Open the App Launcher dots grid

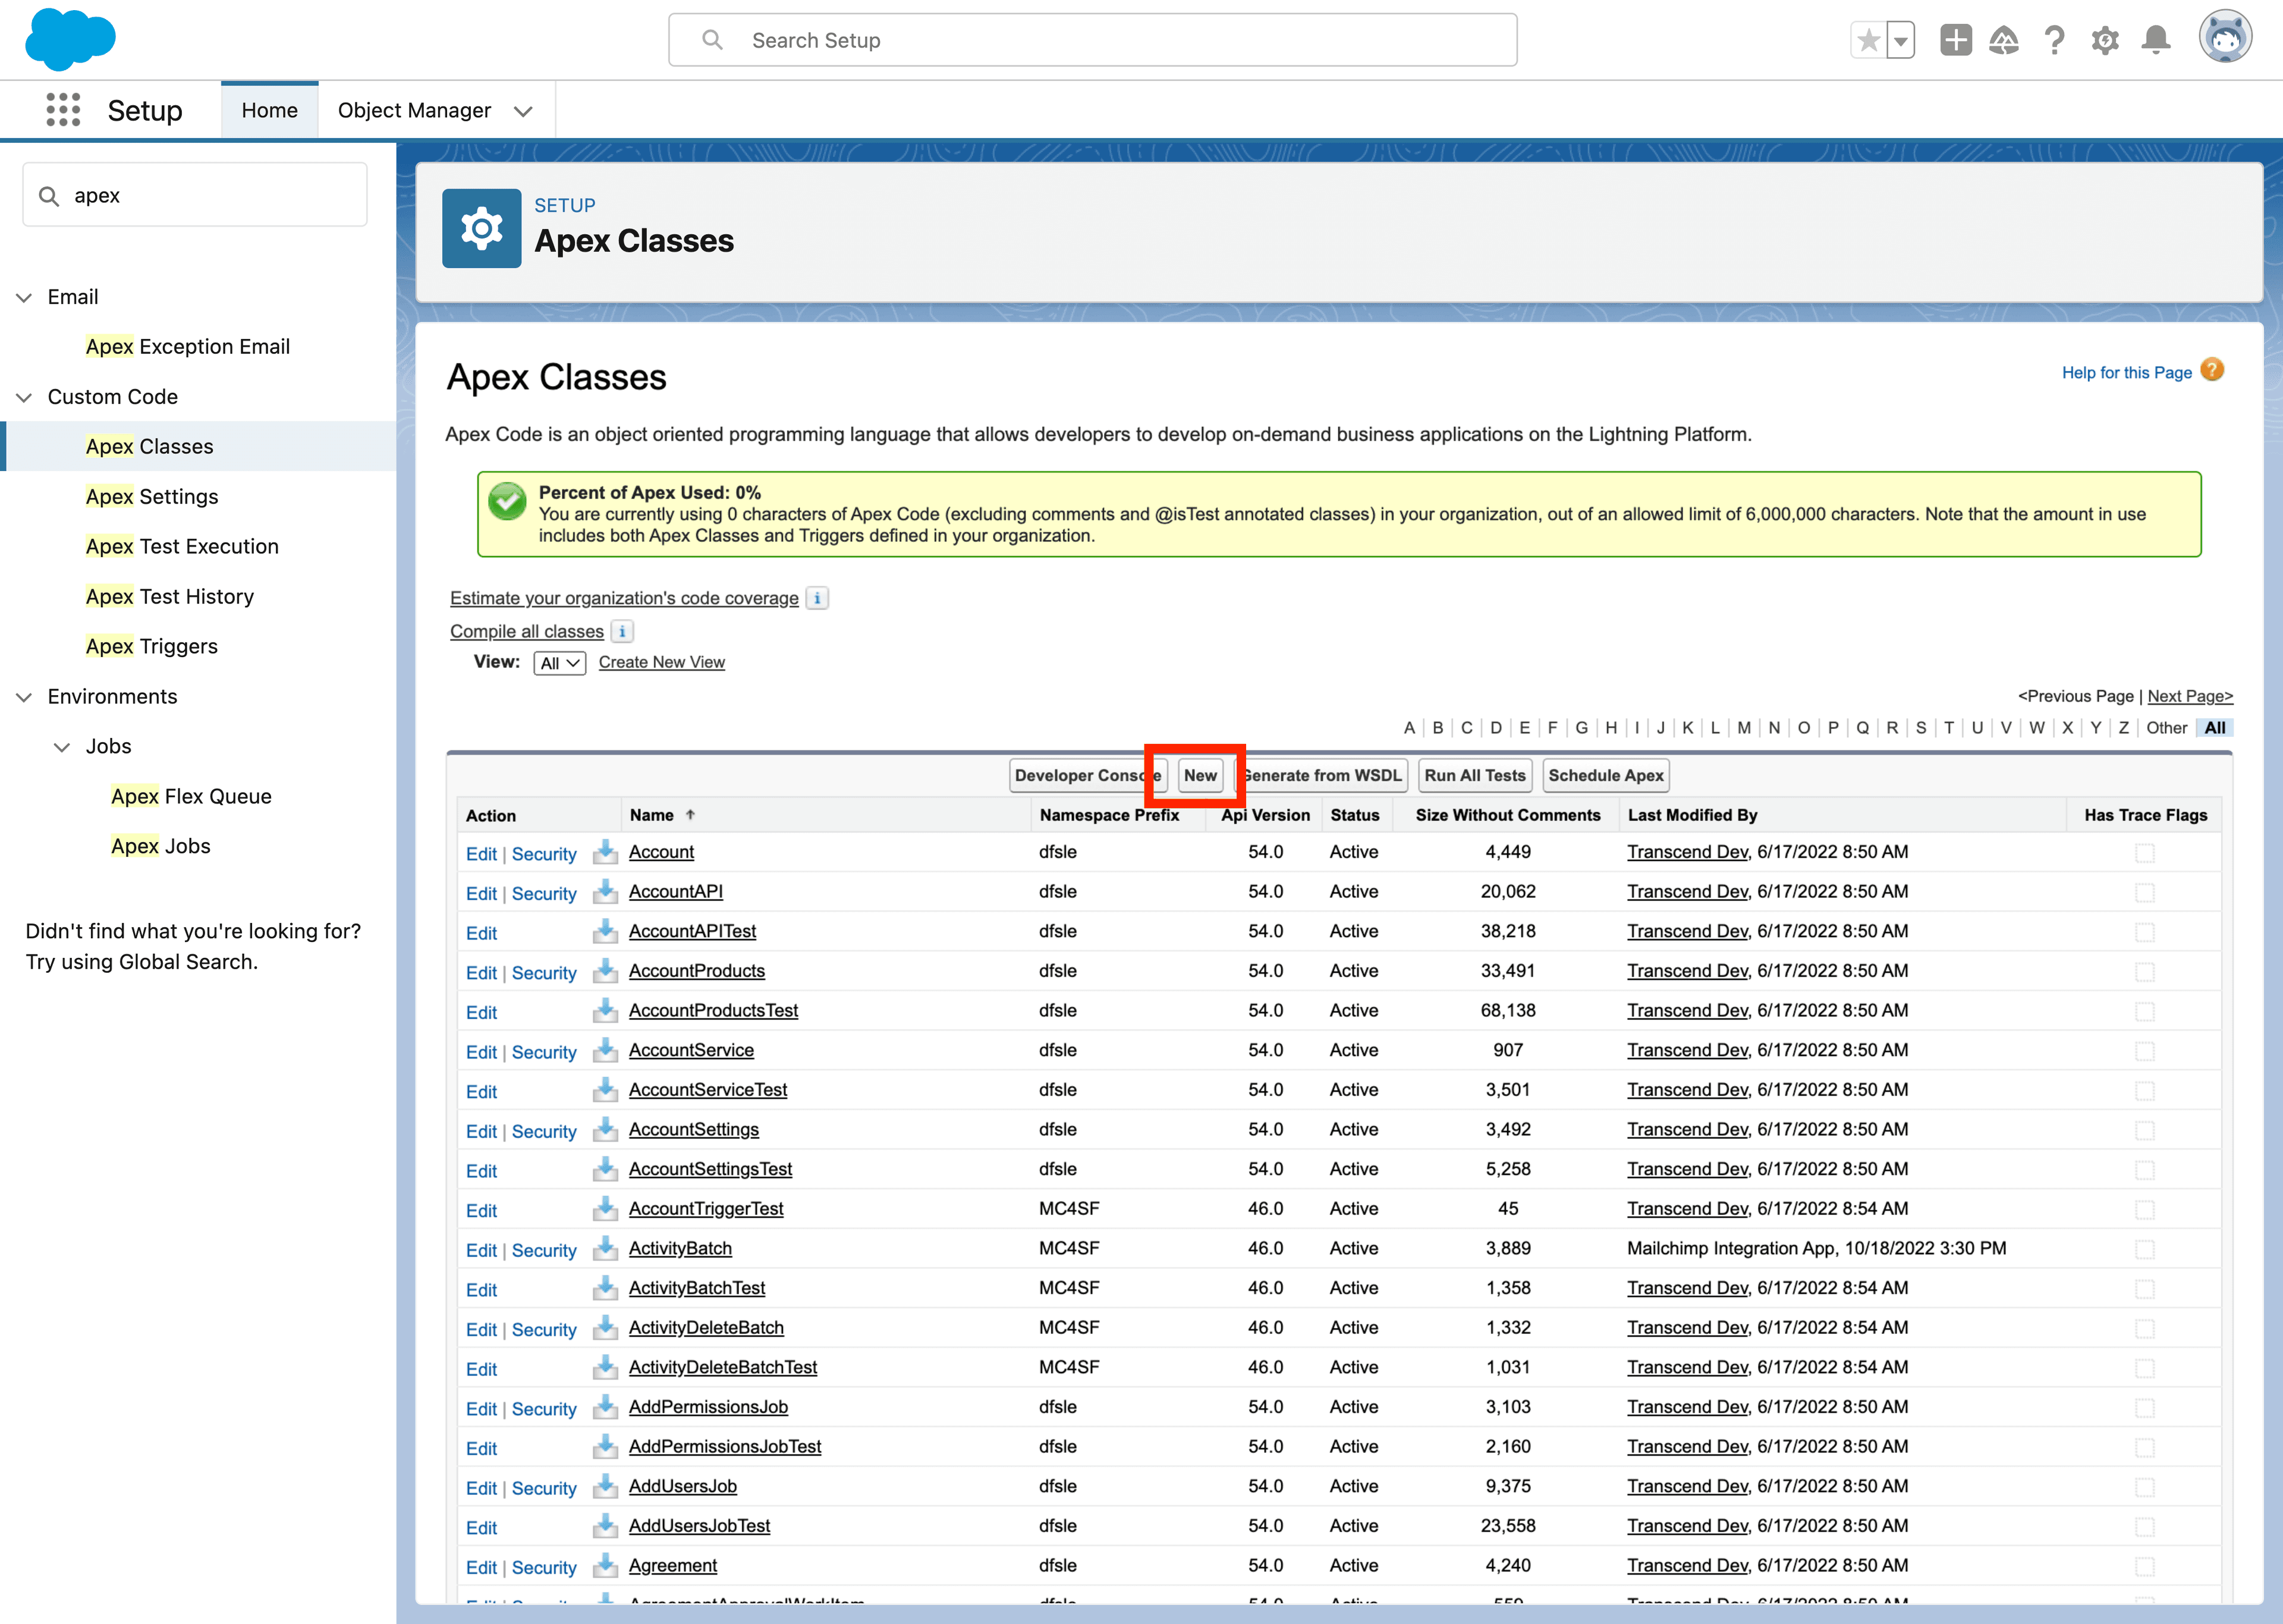click(x=63, y=110)
